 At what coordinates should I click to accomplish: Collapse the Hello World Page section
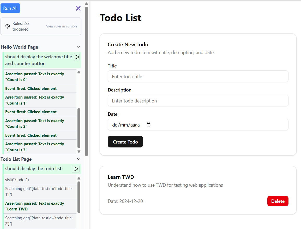[x=79, y=47]
